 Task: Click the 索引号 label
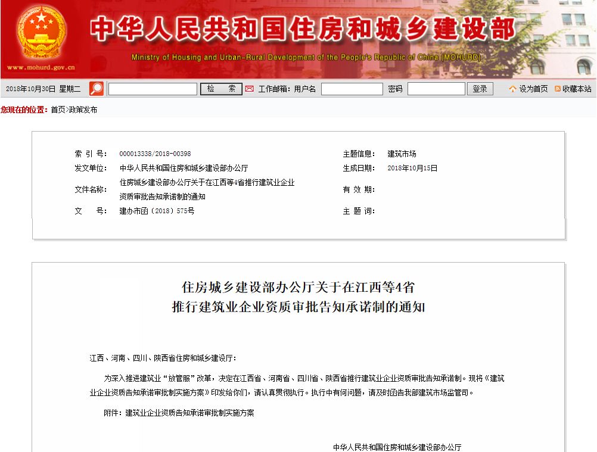[x=91, y=154]
